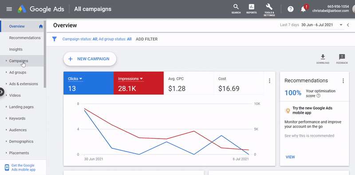Open Recommendations card three-dot menu

(x=343, y=81)
